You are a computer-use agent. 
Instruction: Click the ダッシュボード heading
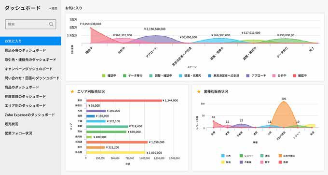[x=23, y=8]
